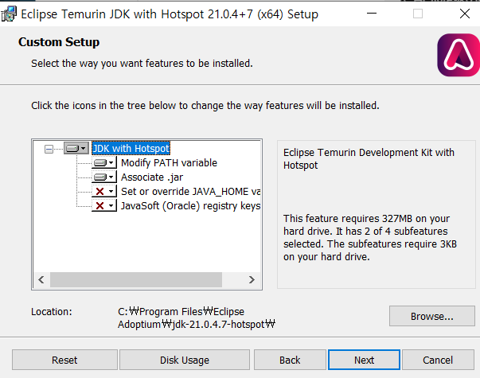Select the Modify PATH variable feature label
Viewport: 480px width, 378px height.
(169, 163)
